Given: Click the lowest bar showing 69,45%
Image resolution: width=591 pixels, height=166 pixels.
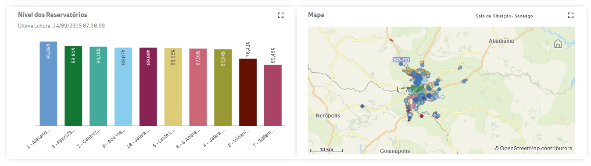Looking at the screenshot, I should click(x=273, y=95).
